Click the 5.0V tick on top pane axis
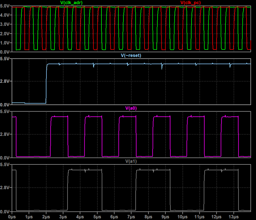This screenshot has width=256, height=220. click(5, 6)
